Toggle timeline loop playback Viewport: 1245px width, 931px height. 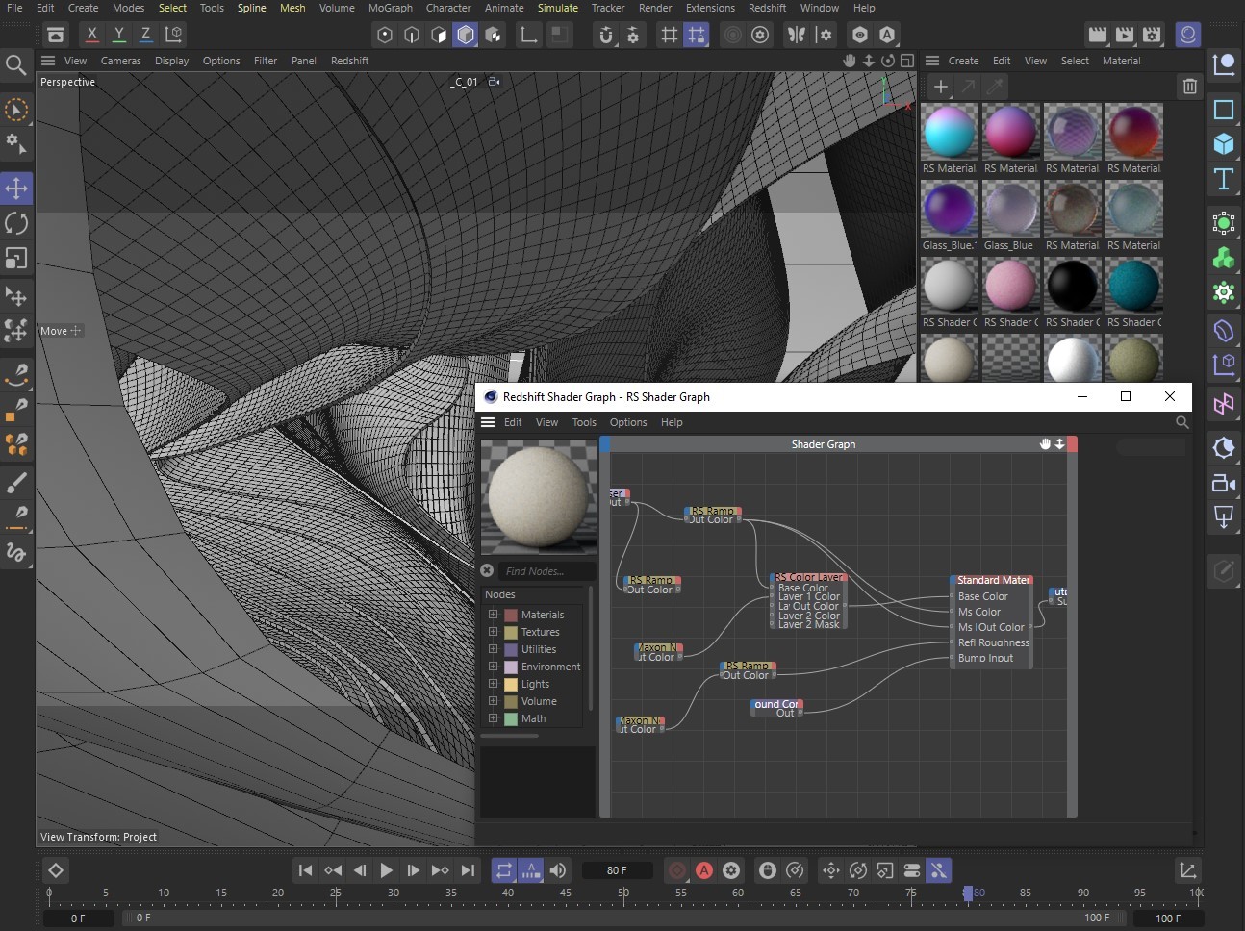503,870
